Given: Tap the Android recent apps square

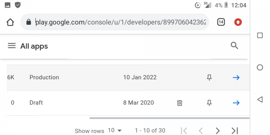Looking at the screenshot, I should pos(260,35).
